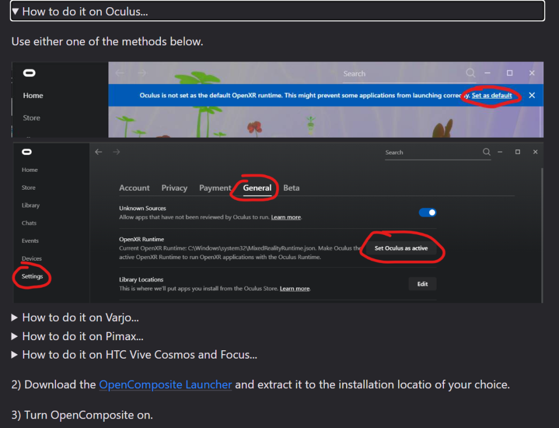Switch to the Beta tab
This screenshot has width=559, height=428.
291,188
